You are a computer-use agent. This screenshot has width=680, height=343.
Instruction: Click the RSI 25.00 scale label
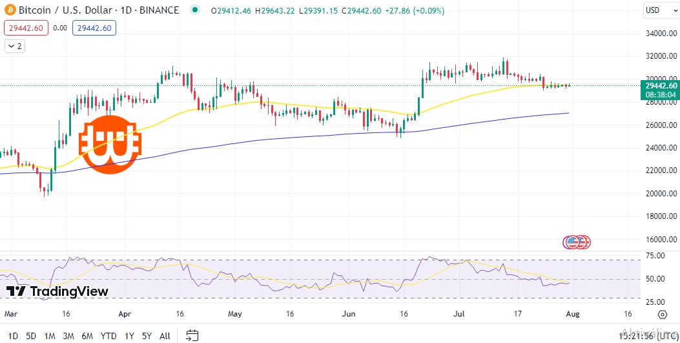tap(655, 302)
